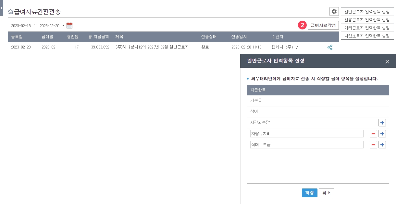396x204 pixels.
Task: Cancel the dialog with 취소 button
Action: click(x=326, y=193)
